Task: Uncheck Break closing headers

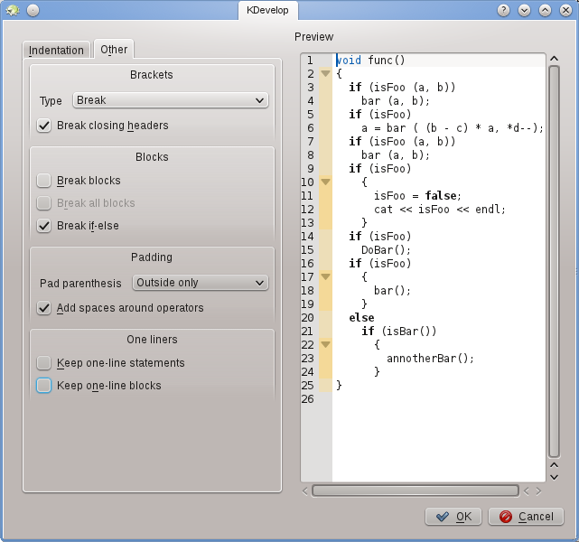Action: tap(44, 126)
